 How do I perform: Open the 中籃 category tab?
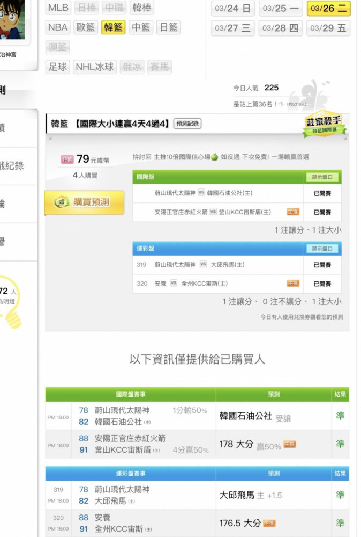(x=141, y=27)
